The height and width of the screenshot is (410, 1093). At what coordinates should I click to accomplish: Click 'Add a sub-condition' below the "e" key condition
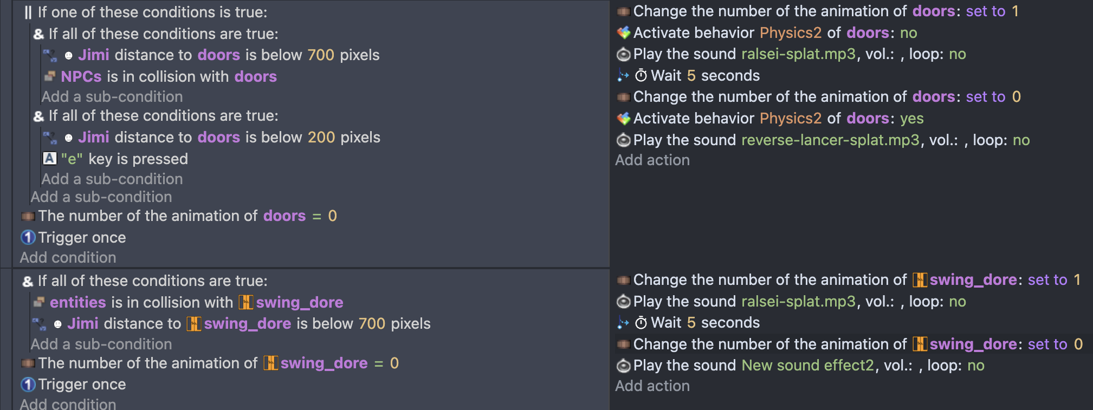click(x=112, y=179)
